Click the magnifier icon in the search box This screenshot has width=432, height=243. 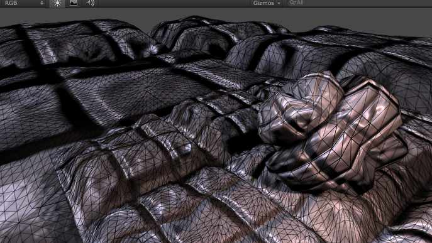tap(292, 3)
